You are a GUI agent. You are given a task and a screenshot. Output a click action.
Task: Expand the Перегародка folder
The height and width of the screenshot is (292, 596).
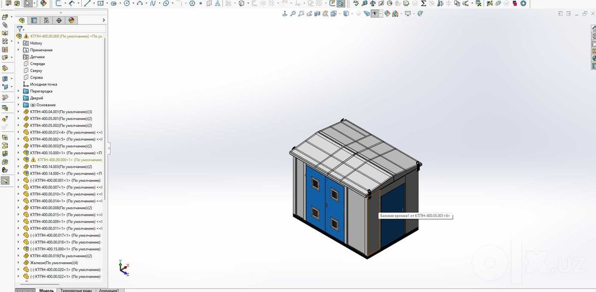point(18,91)
